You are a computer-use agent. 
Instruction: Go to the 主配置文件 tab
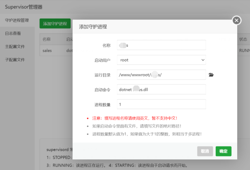(15, 47)
